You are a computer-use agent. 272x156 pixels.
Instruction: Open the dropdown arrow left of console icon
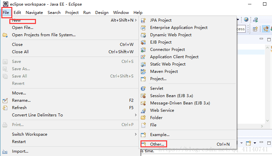tap(241, 143)
